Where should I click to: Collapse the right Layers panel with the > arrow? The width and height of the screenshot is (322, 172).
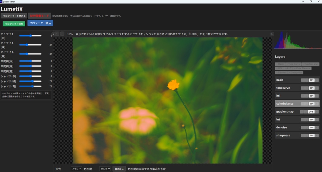click(x=272, y=34)
